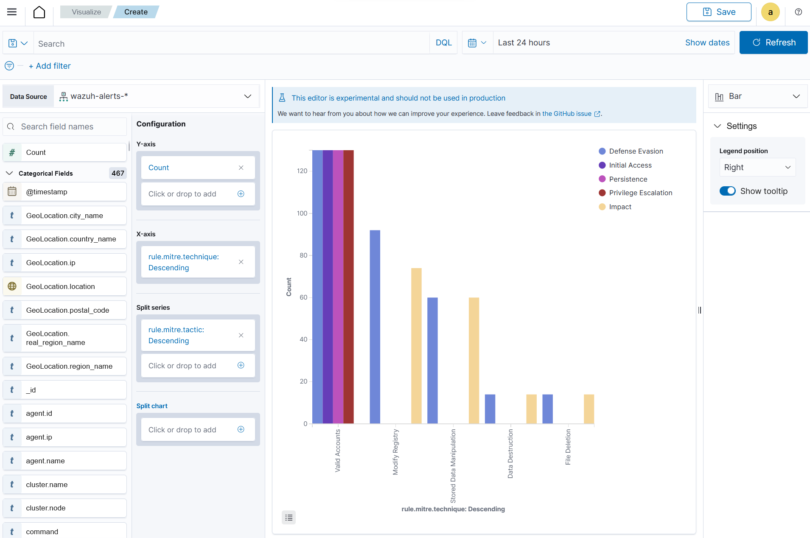Select the GeoLocation.location globe icon
Screen dimensions: 810x538
[x=12, y=286]
